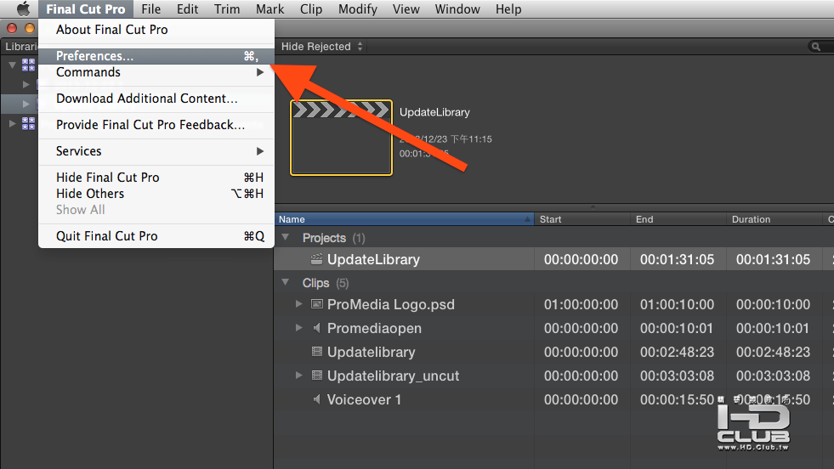Image resolution: width=834 pixels, height=469 pixels.
Task: Expand the ProMedia Logo.psd clip
Action: [299, 304]
